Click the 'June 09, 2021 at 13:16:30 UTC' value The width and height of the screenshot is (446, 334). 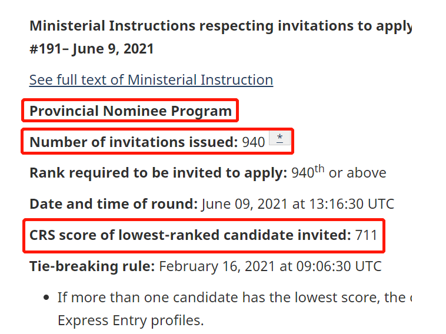tap(298, 205)
